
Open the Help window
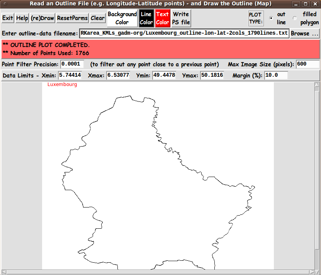pos(22,18)
